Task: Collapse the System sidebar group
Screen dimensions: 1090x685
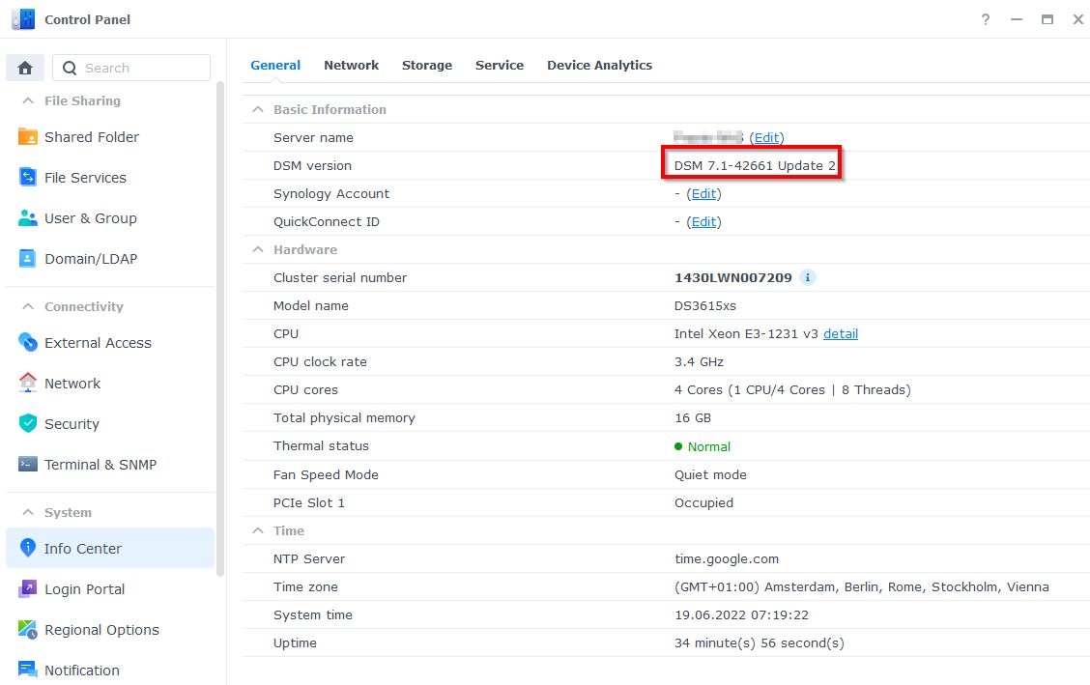Action: click(28, 512)
